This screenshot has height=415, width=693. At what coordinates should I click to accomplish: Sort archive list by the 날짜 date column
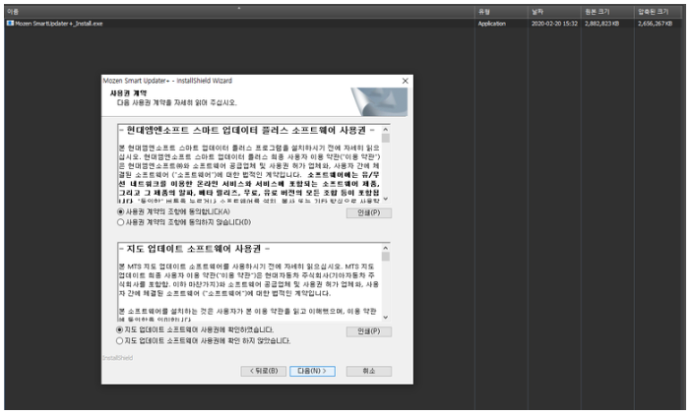pyautogui.click(x=554, y=12)
